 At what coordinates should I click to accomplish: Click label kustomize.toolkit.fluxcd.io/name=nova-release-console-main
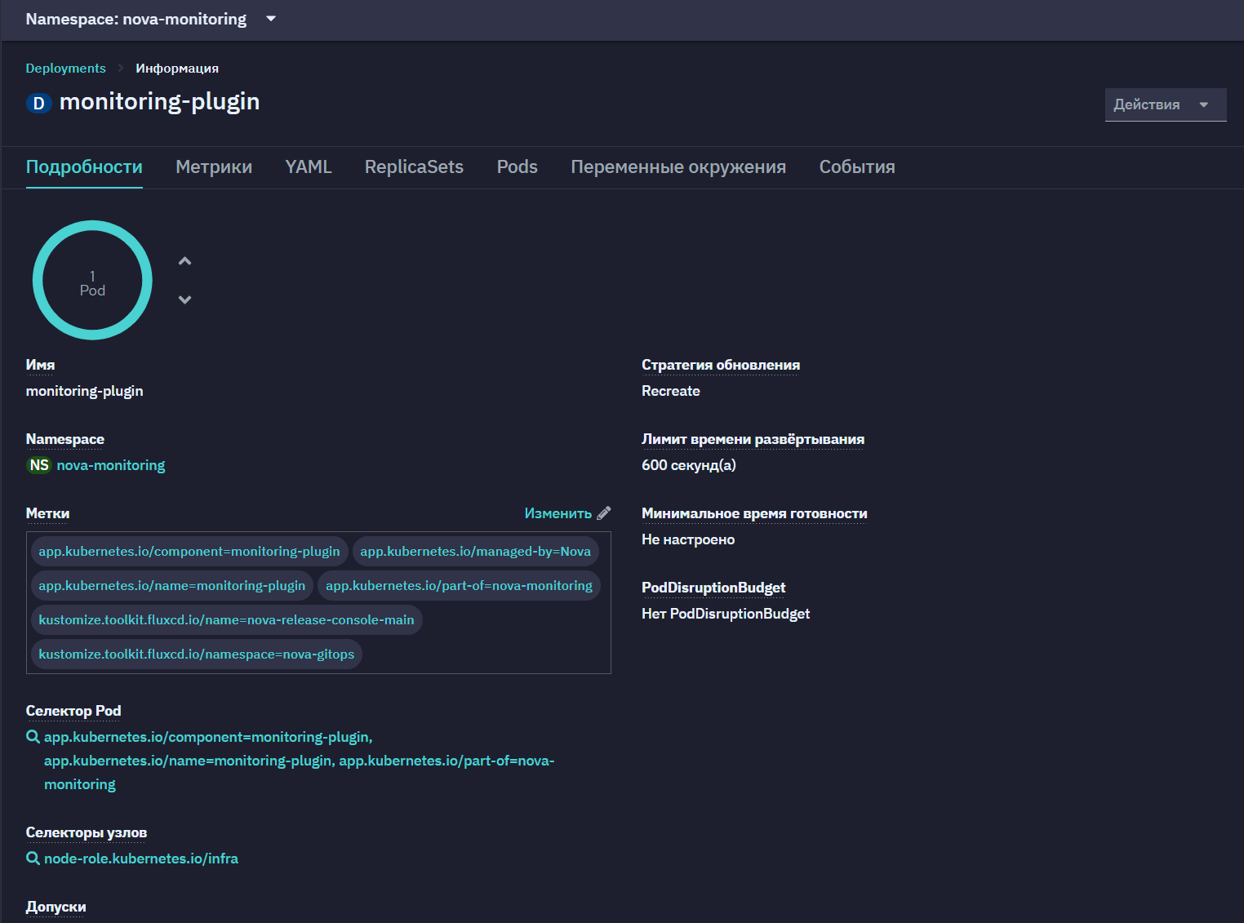click(227, 620)
